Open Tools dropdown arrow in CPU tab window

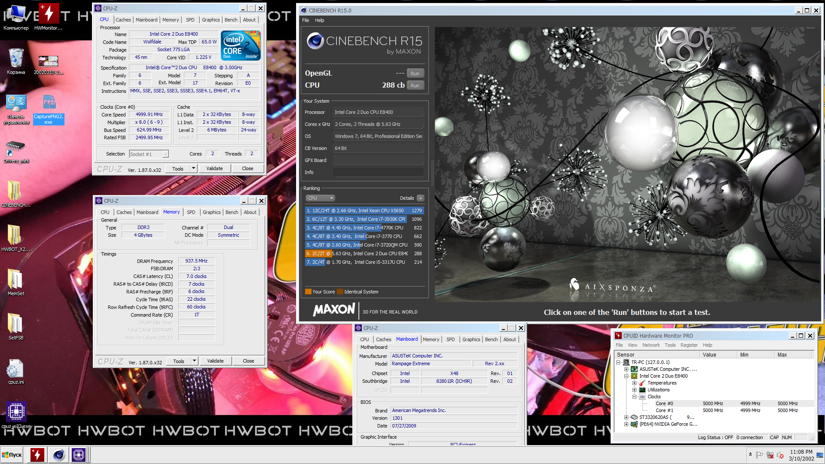pos(193,168)
